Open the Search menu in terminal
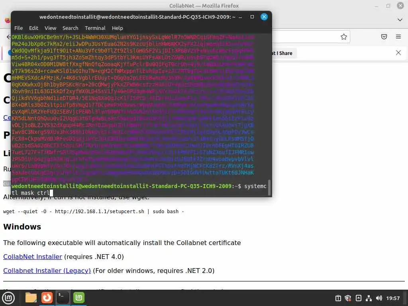This screenshot has width=408, height=306. 70,28
